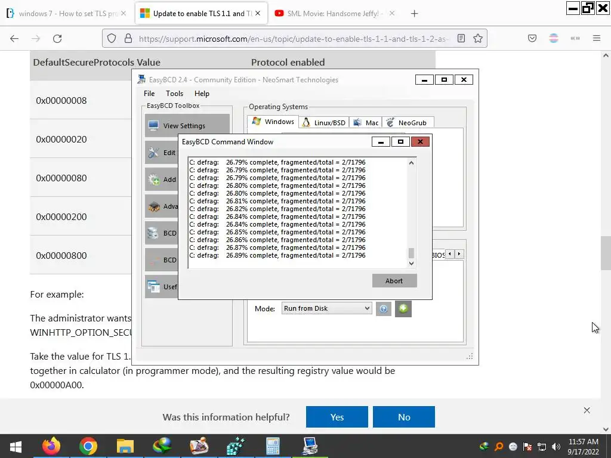Click the Firefox page vertical scrollbar thumb
The image size is (611, 458).
tap(606, 253)
